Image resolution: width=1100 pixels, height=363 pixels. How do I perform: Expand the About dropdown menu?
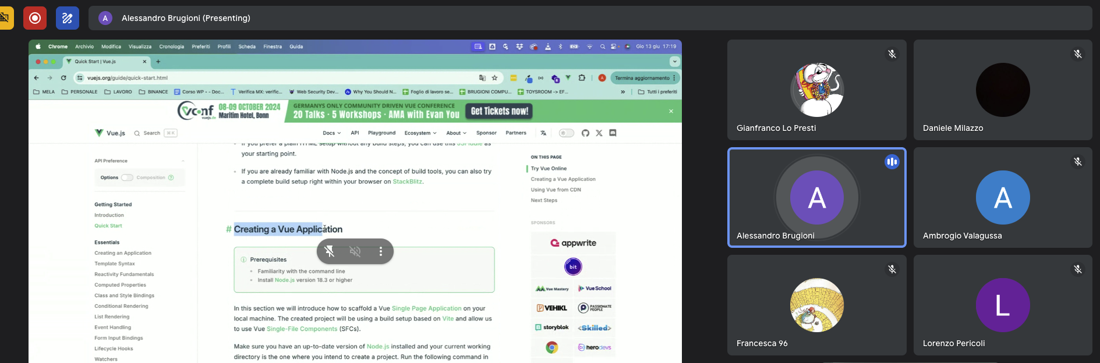(456, 133)
